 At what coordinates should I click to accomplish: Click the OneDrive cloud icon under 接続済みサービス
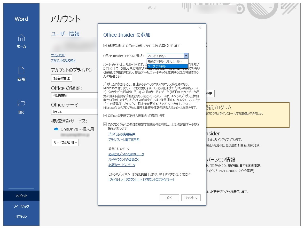(56, 129)
